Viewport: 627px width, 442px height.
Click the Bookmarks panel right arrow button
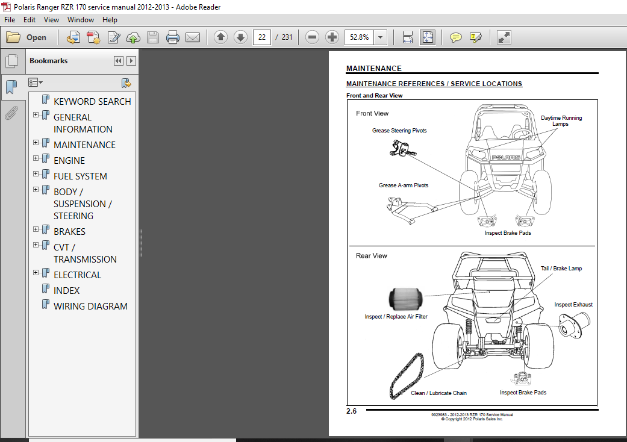131,61
